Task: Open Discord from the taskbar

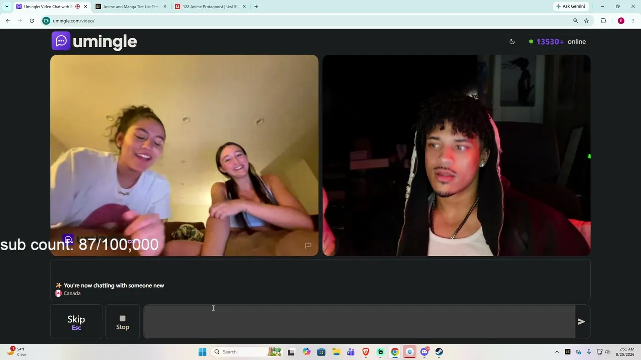Action: click(x=425, y=352)
